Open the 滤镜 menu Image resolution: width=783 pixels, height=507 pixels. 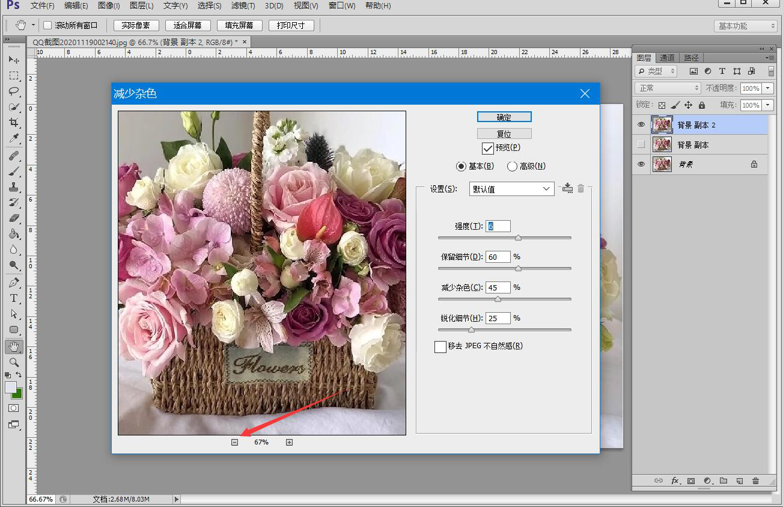click(x=243, y=6)
